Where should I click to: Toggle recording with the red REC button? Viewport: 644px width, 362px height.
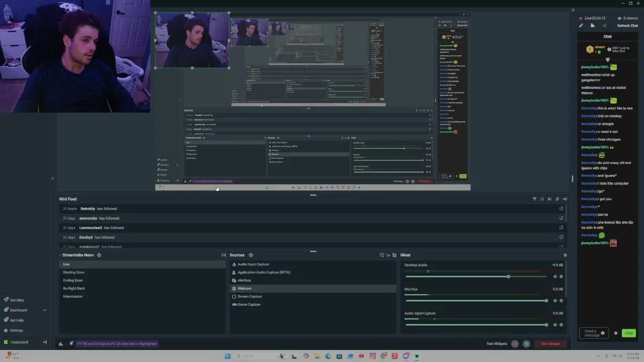pos(515,344)
